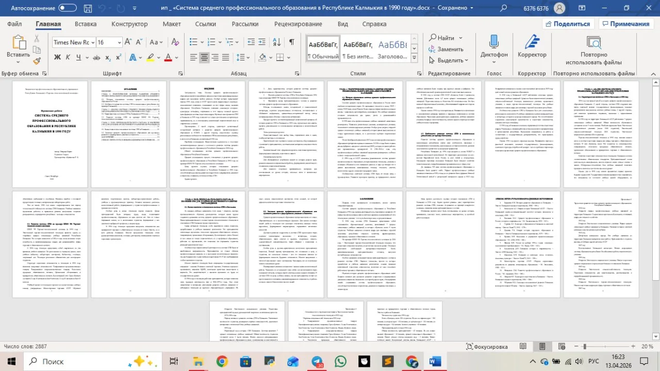This screenshot has height=371, width=660.
Task: Apply bold with the Ж button
Action: pyautogui.click(x=58, y=57)
